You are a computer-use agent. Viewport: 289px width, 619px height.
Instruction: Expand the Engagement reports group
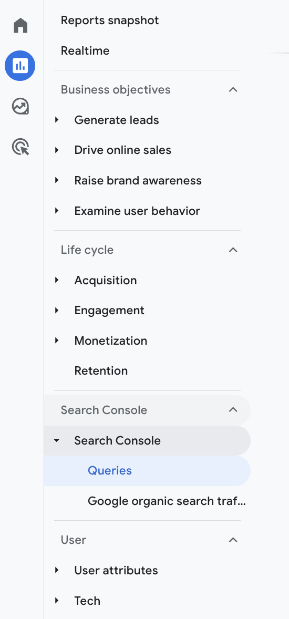(x=109, y=311)
